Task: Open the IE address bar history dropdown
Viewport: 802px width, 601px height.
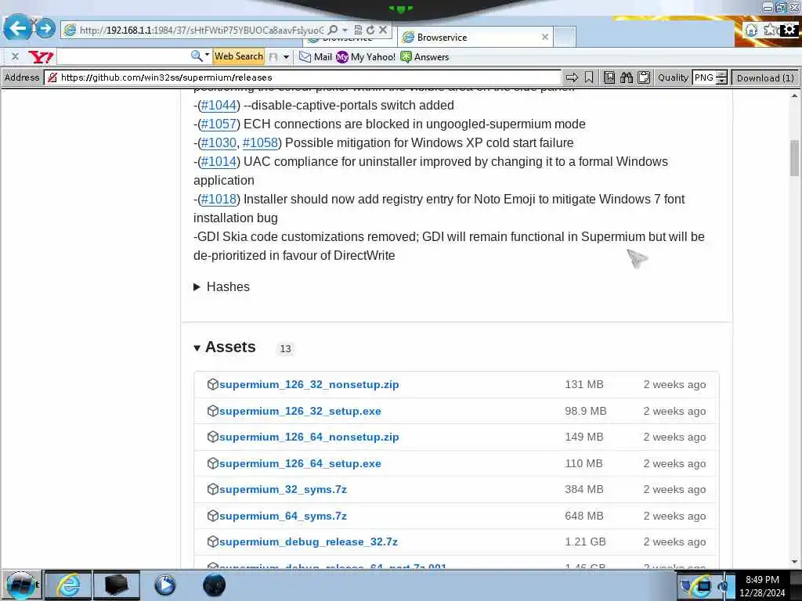Action: (x=345, y=31)
